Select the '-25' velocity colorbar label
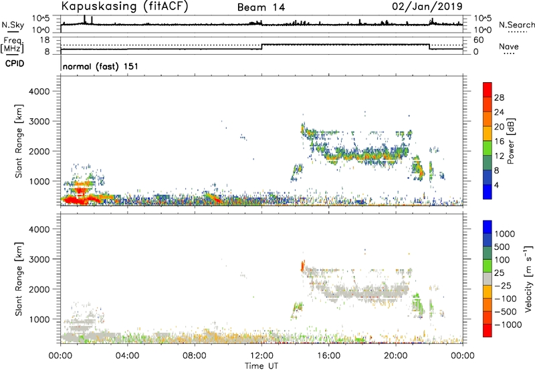The height and width of the screenshot is (370, 535). pyautogui.click(x=504, y=285)
